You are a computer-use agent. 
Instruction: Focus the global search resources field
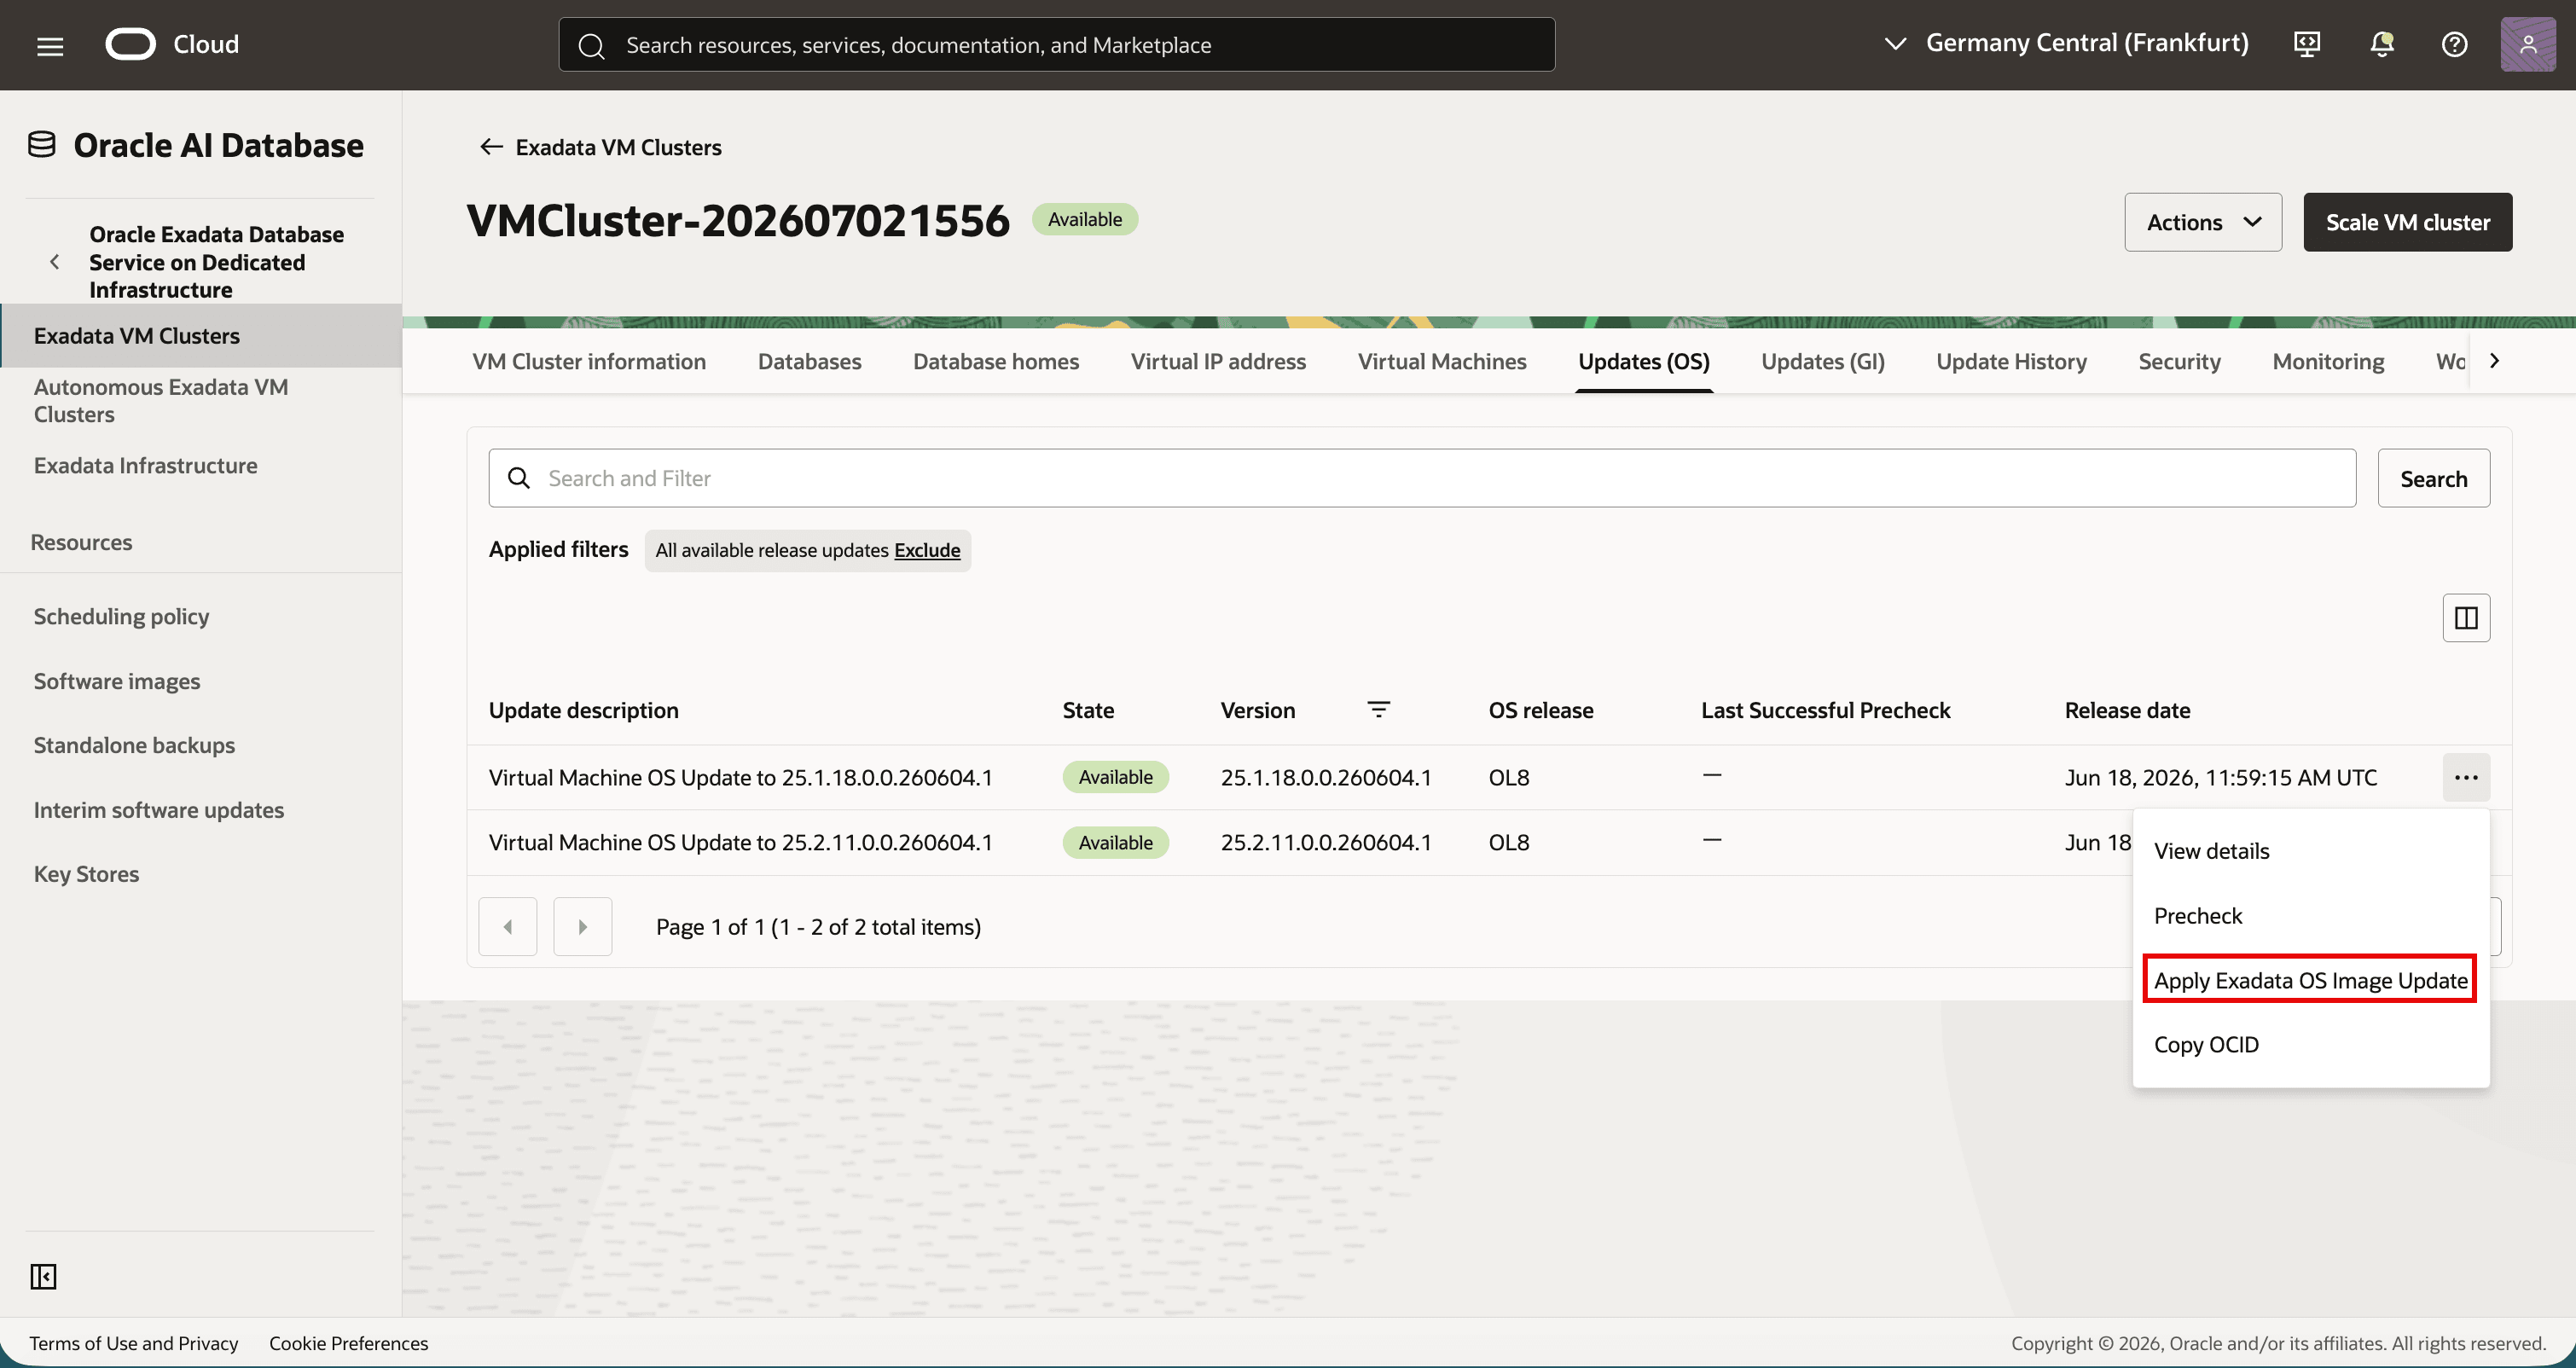[1056, 44]
